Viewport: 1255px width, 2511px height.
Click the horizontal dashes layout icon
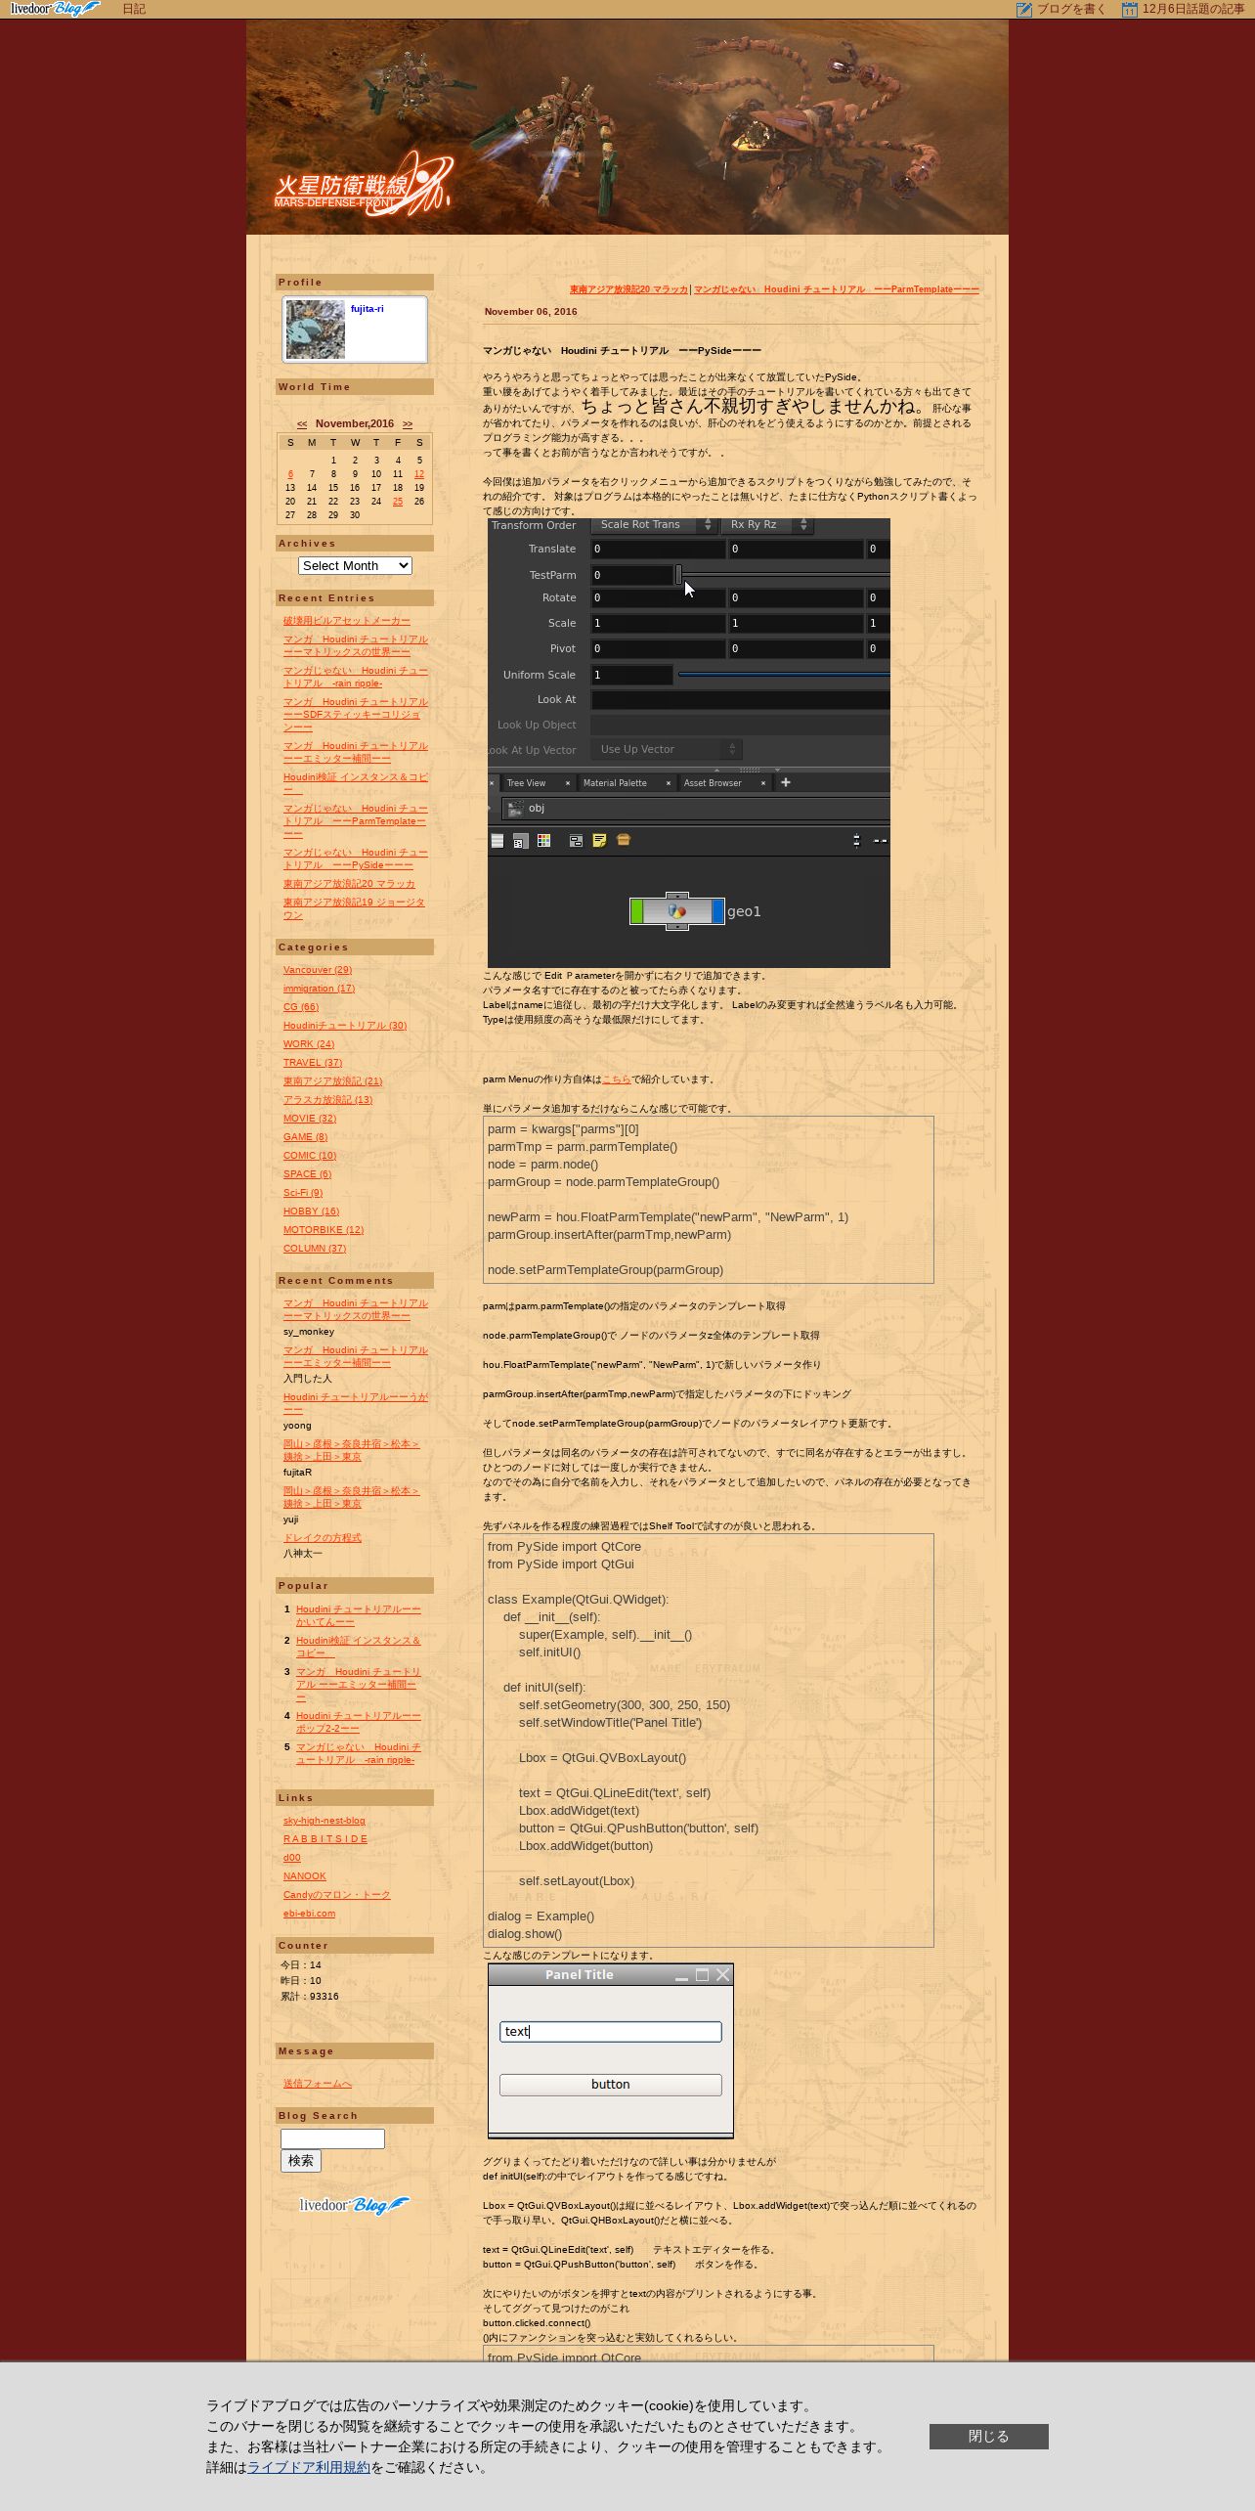click(x=880, y=841)
